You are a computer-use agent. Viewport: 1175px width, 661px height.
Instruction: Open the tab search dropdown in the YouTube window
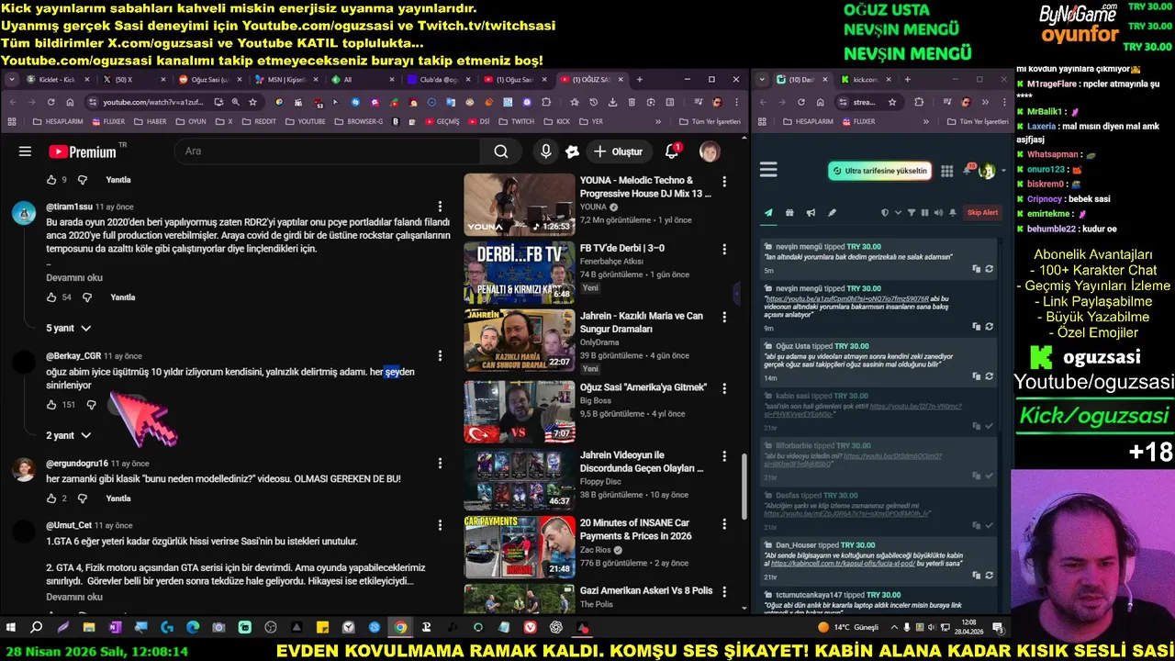point(12,80)
